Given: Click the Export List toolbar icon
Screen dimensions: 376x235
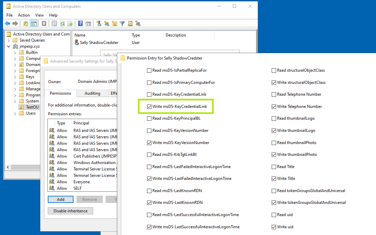Looking at the screenshot, I should (70, 23).
